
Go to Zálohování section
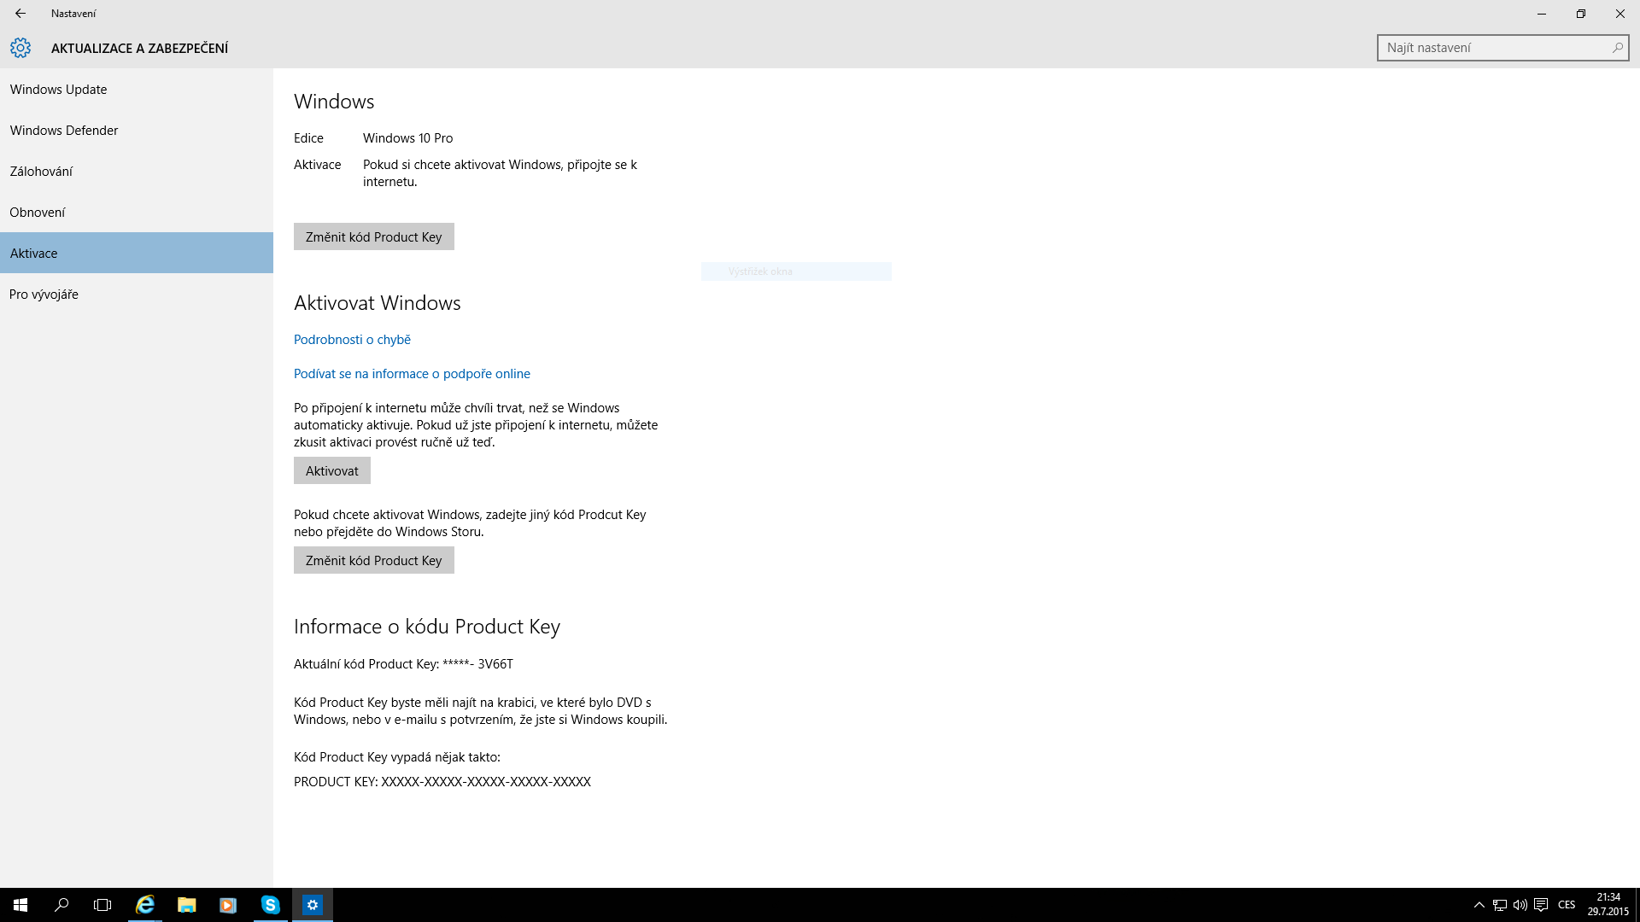(41, 172)
